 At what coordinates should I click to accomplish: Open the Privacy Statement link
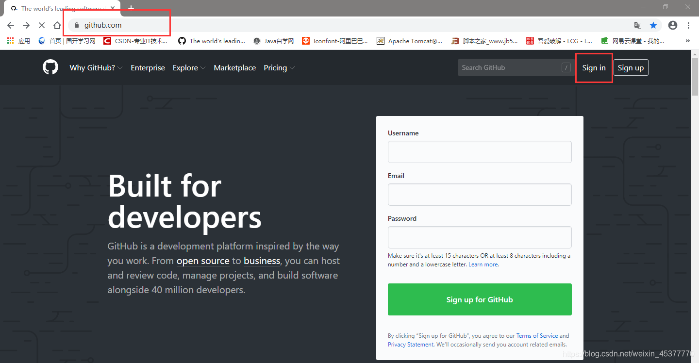410,345
